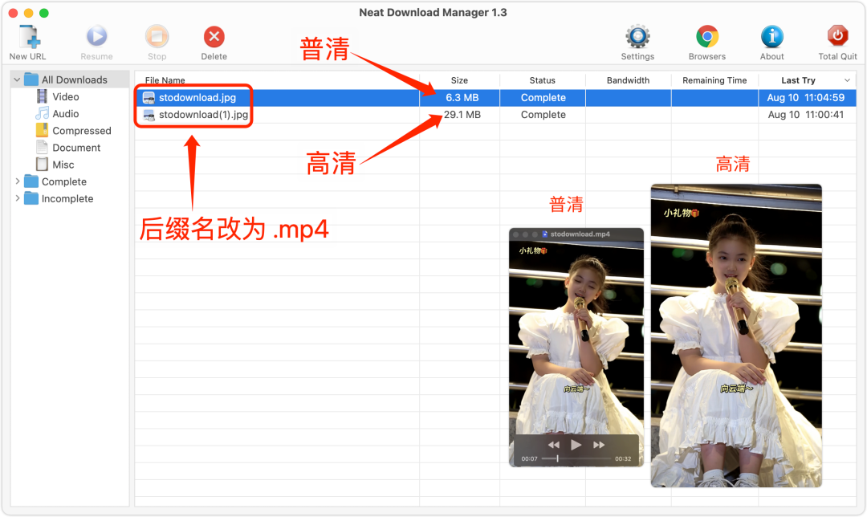
Task: Click Complete status of stodownload(1).jpg
Action: point(543,115)
